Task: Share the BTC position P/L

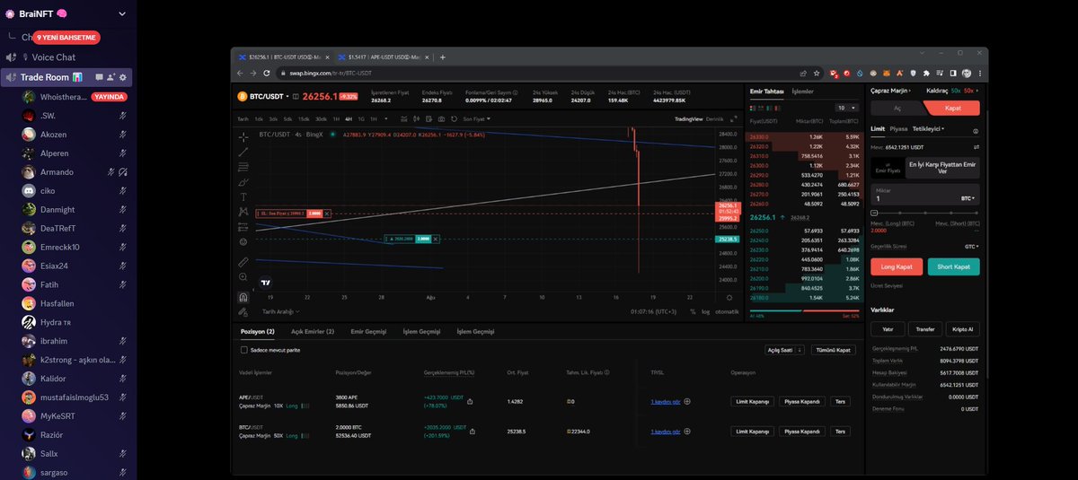Action: pos(471,431)
